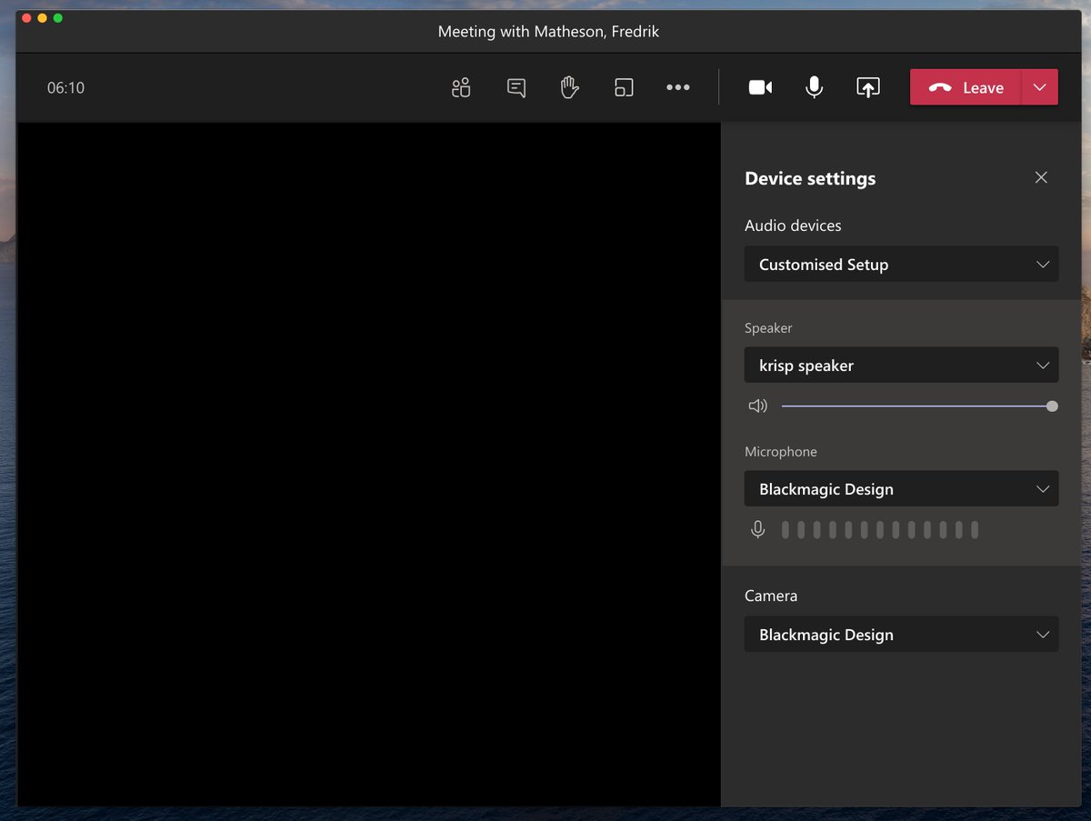1091x821 pixels.
Task: Expand the Leave button options chevron
Action: 1040,87
